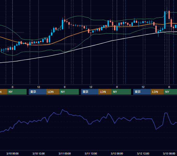The width and height of the screenshot is (177, 156).
Task: Click the tall blue candle before 3/11 00:00
Action: click(62, 25)
